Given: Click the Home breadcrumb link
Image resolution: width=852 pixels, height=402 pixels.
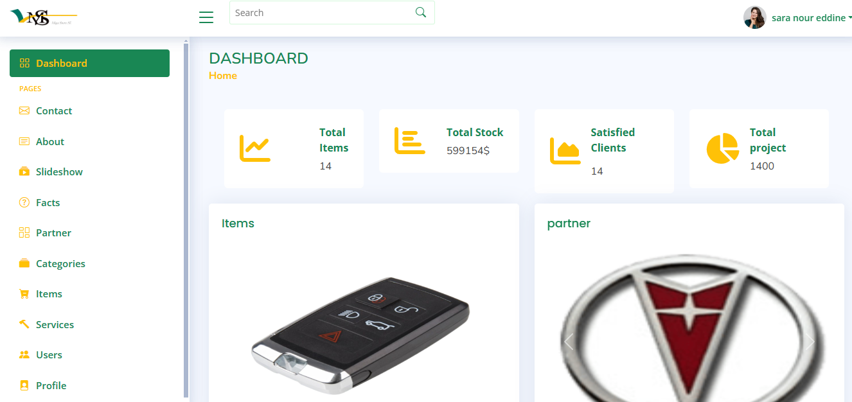Looking at the screenshot, I should tap(223, 76).
